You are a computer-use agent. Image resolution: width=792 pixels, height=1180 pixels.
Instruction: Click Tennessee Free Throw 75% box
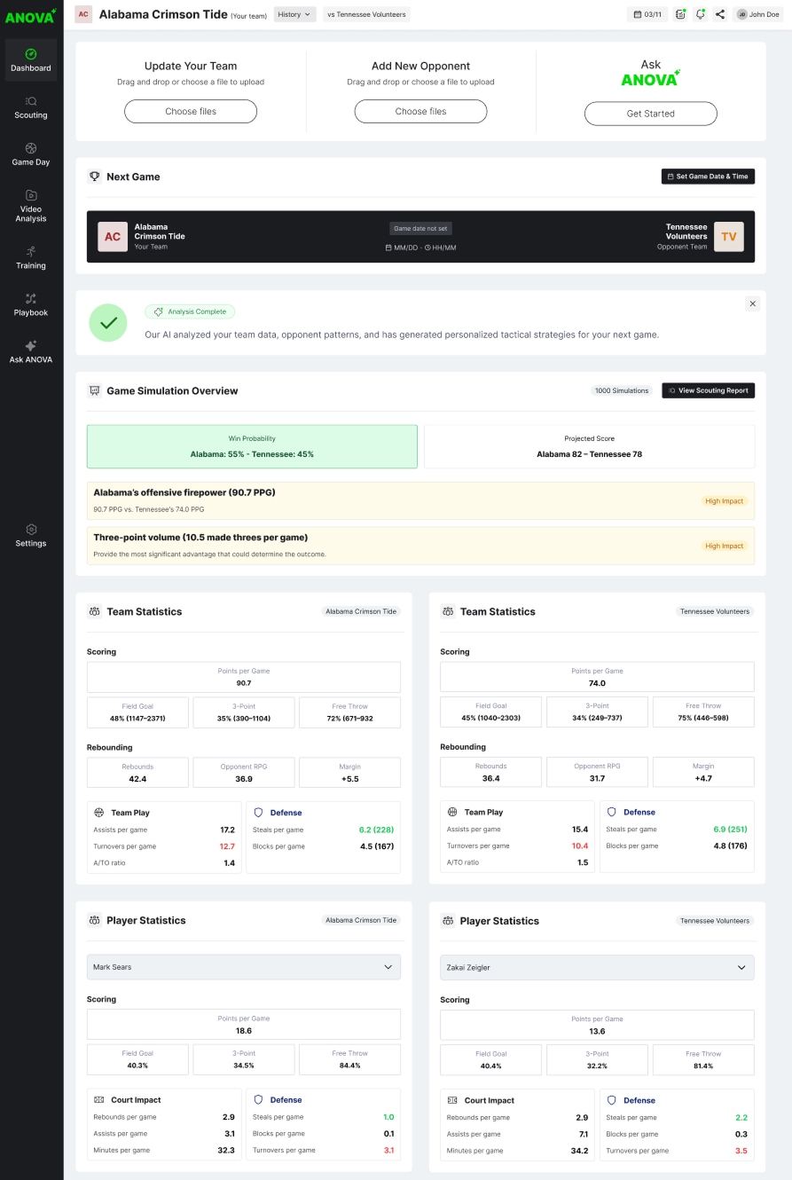(703, 712)
